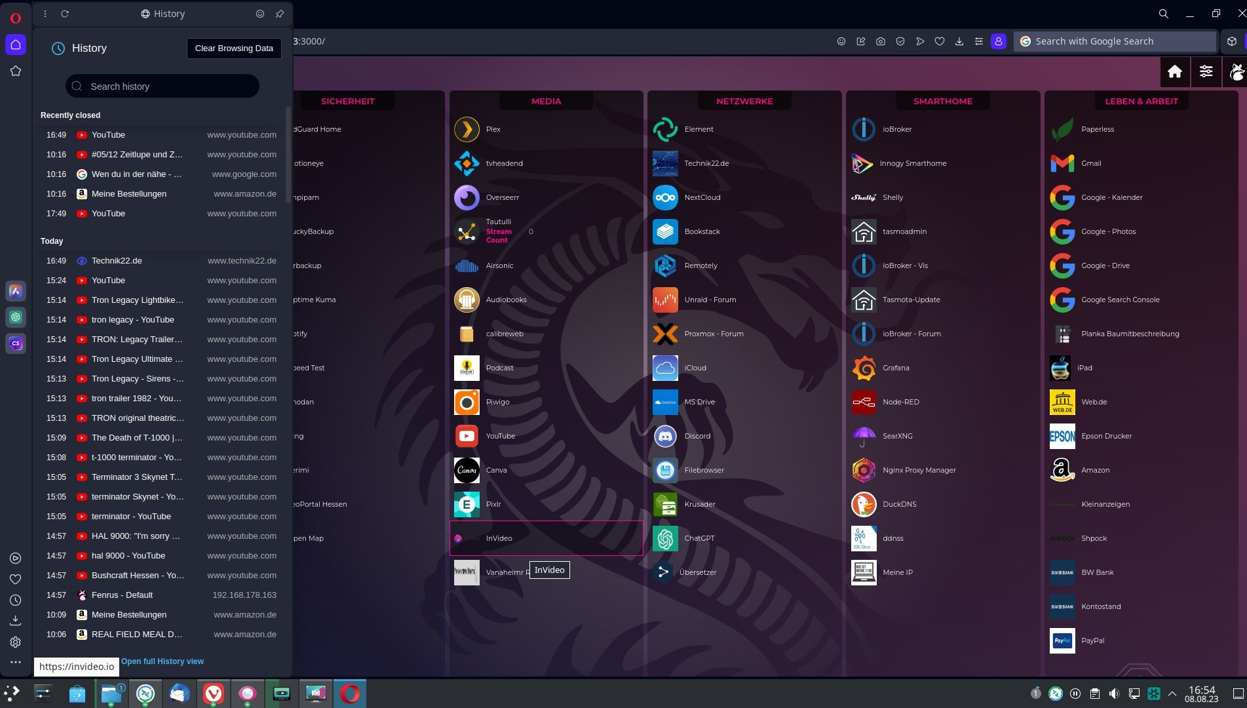The width and height of the screenshot is (1247, 708).
Task: Open 'HAL 9000: "I'm sorry' history entry
Action: click(x=159, y=536)
